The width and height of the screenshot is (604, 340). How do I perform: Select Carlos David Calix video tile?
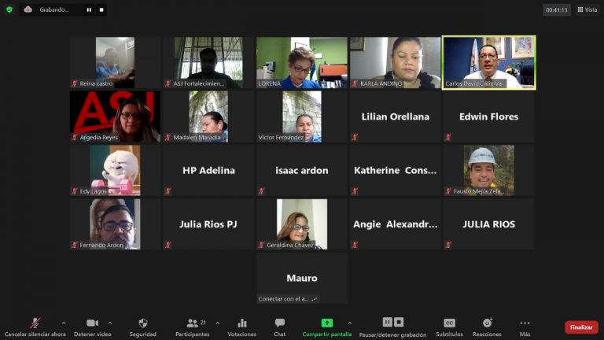pos(488,62)
